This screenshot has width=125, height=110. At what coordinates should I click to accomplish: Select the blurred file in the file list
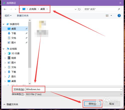click(x=41, y=29)
